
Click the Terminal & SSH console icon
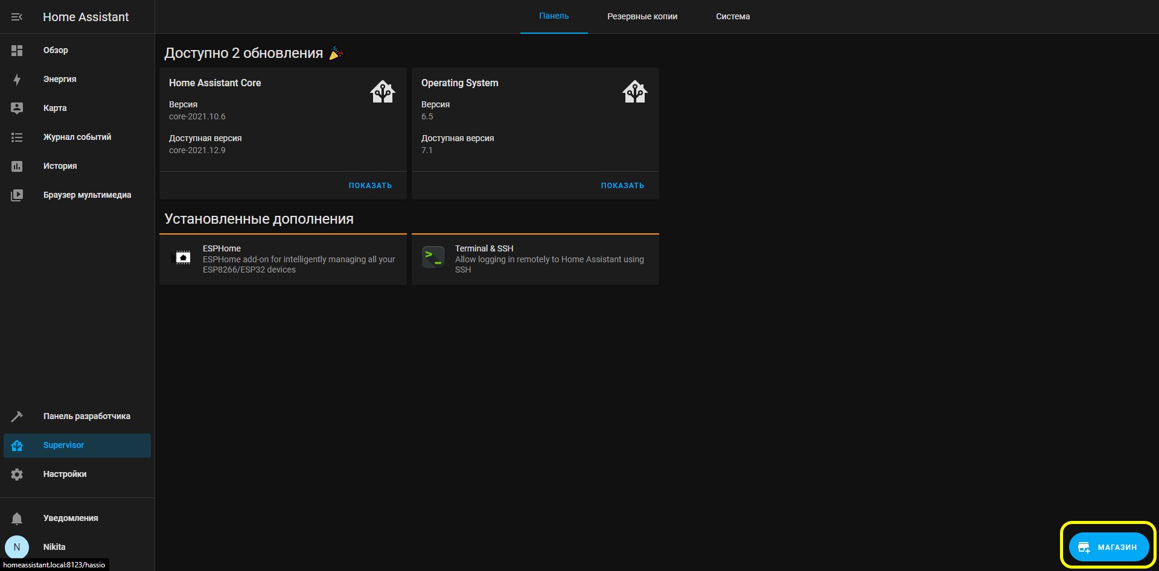click(433, 257)
